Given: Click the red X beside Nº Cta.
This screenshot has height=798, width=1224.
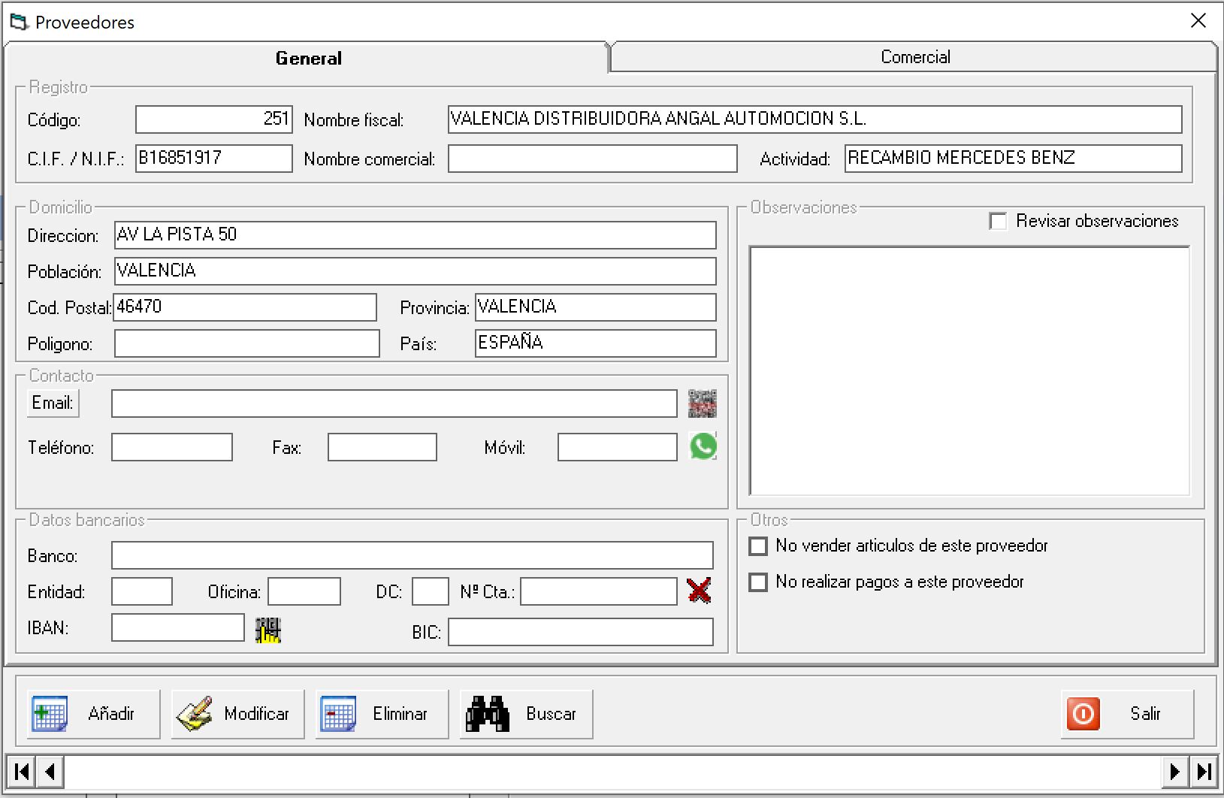Looking at the screenshot, I should 699,591.
